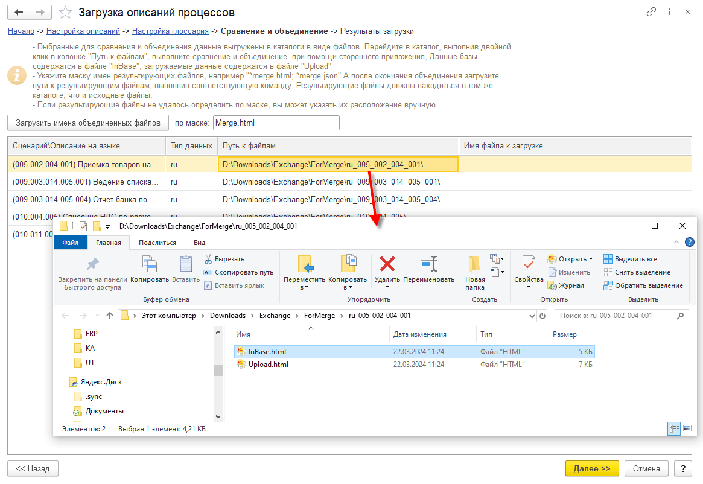Copy the link via the chain icon
The width and height of the screenshot is (703, 484).
point(651,12)
